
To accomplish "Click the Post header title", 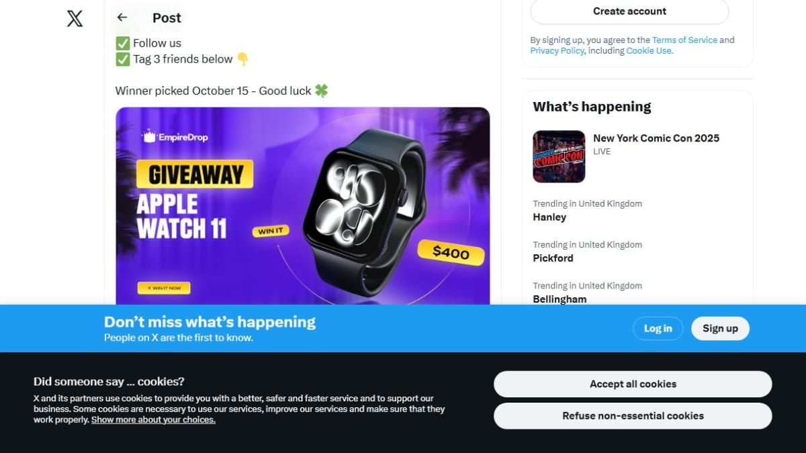I will (167, 18).
